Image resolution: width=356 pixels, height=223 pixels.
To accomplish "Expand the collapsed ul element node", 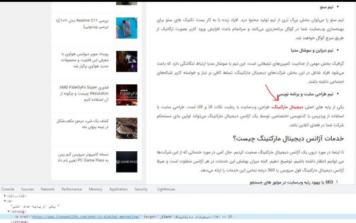I will [5, 196].
